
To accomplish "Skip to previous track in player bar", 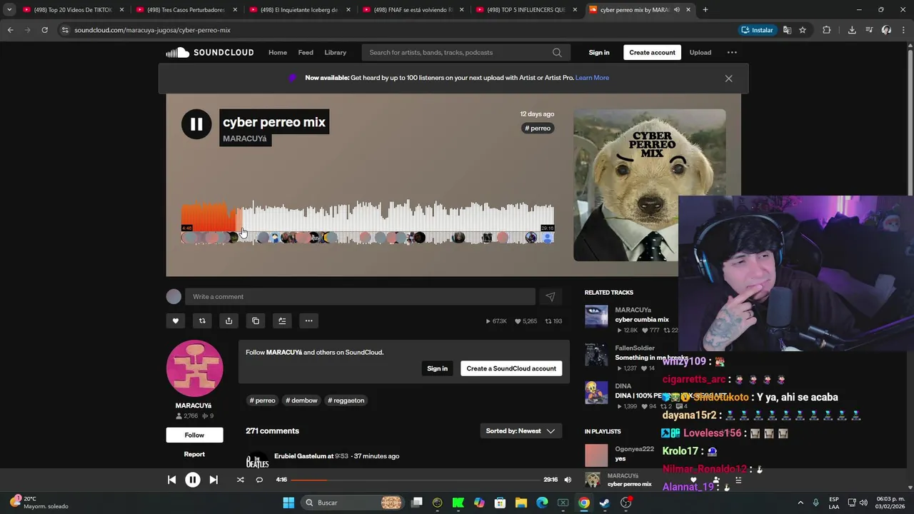I will [x=171, y=480].
